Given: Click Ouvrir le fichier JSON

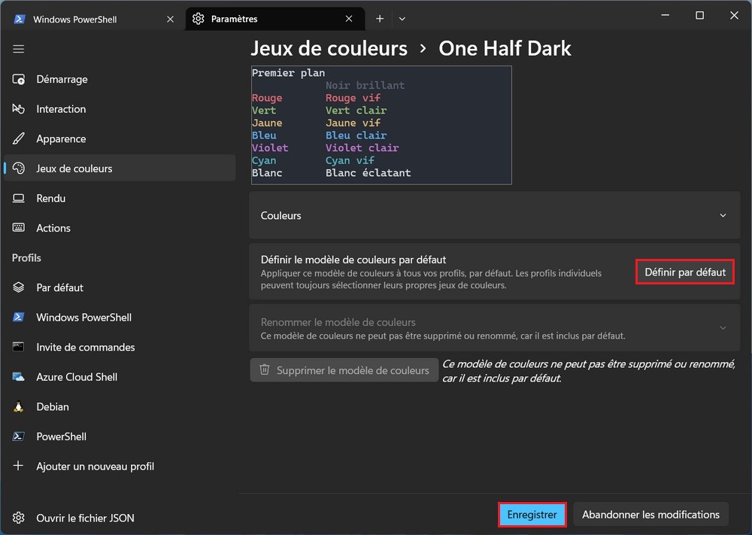Looking at the screenshot, I should click(120, 518).
